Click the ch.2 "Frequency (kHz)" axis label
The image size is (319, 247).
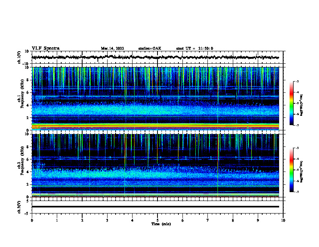tap(22, 161)
